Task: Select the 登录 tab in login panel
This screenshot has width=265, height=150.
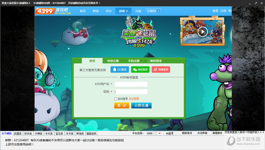Action: point(92,61)
